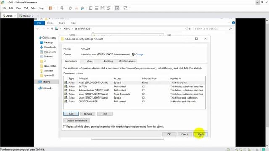Click the stretch guest toolbar icon
This screenshot has height=151, width=269.
(x=125, y=8)
